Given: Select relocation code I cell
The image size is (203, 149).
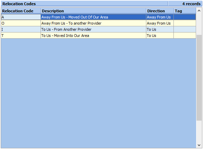Looking at the screenshot, I should [x=21, y=29].
